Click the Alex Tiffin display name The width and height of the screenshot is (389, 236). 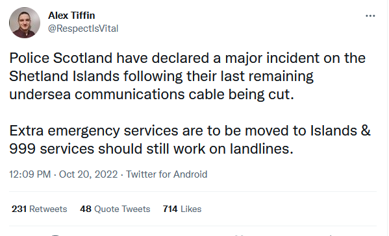point(71,16)
